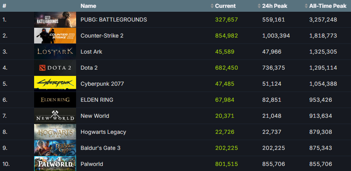This screenshot has width=351, height=171.
Task: Open the New World logo thumbnail
Action: click(x=55, y=116)
